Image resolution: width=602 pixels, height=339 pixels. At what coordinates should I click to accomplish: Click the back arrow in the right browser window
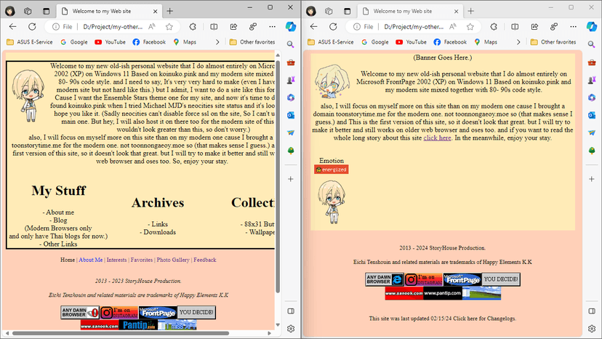(x=314, y=26)
